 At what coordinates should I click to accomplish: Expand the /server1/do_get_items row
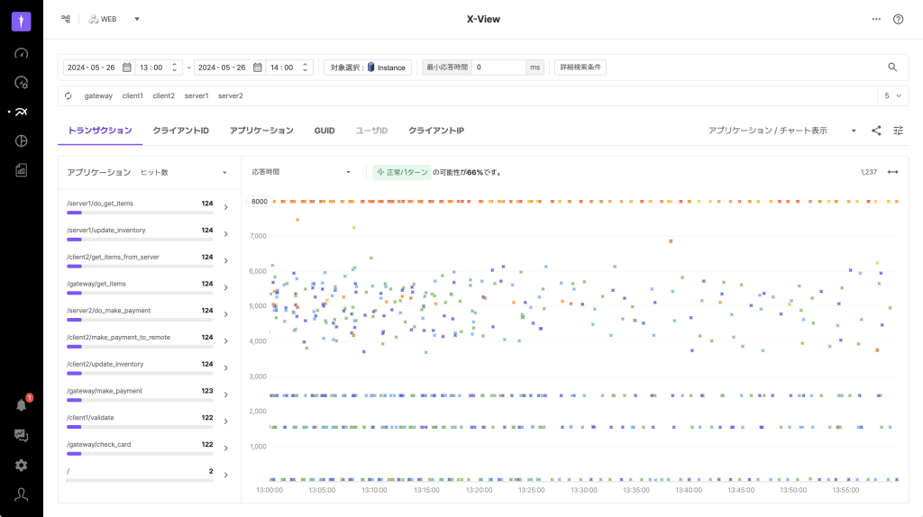click(x=225, y=207)
